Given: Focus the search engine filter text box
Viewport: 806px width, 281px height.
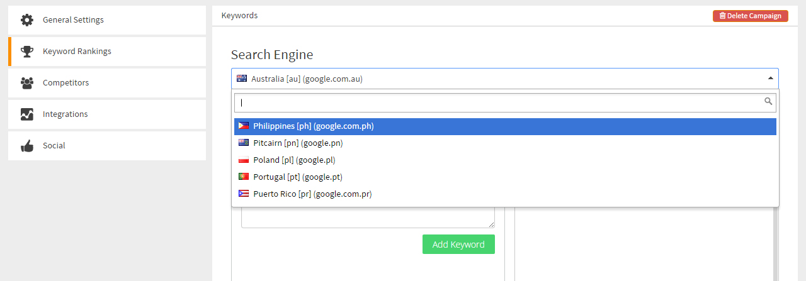Looking at the screenshot, I should click(497, 102).
